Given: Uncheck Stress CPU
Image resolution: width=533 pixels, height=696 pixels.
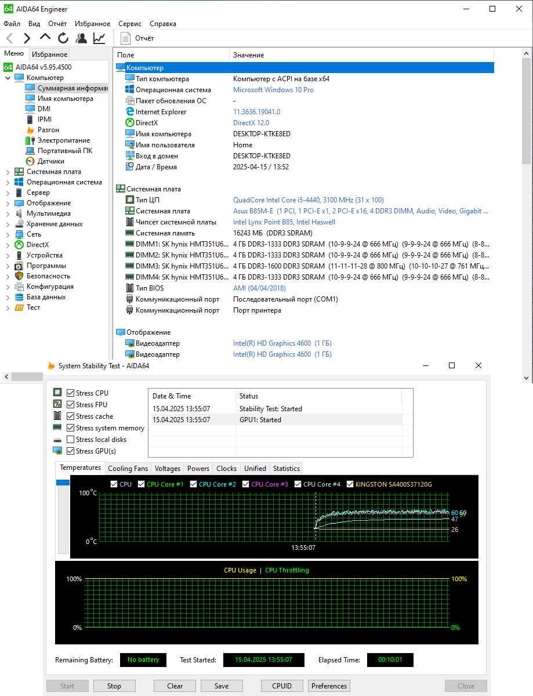Looking at the screenshot, I should [70, 393].
